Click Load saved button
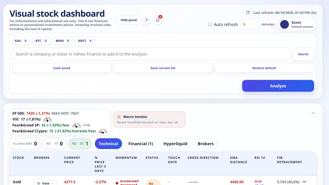This screenshot has width=329, height=185. pyautogui.click(x=62, y=68)
